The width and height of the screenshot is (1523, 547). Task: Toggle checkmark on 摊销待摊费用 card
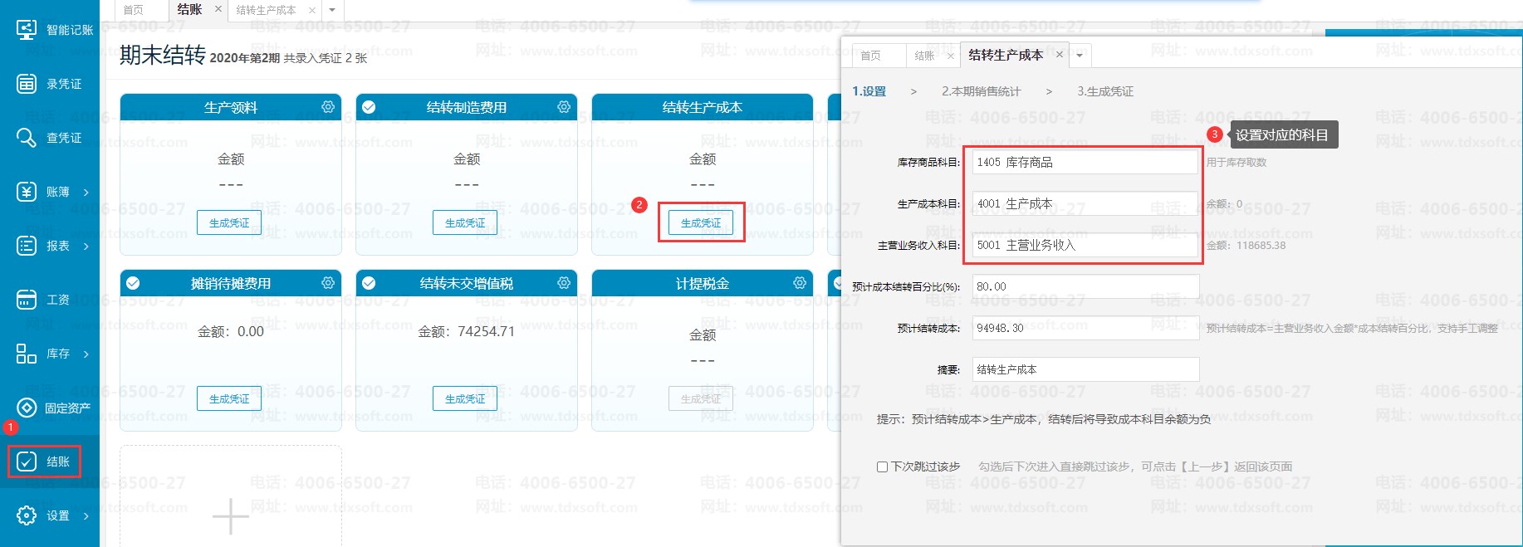[133, 283]
